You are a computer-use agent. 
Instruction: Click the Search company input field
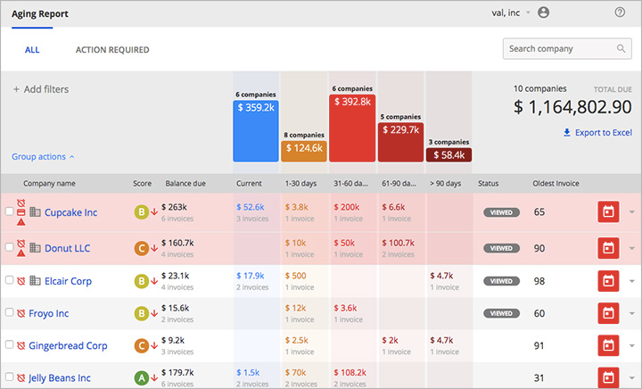click(559, 49)
